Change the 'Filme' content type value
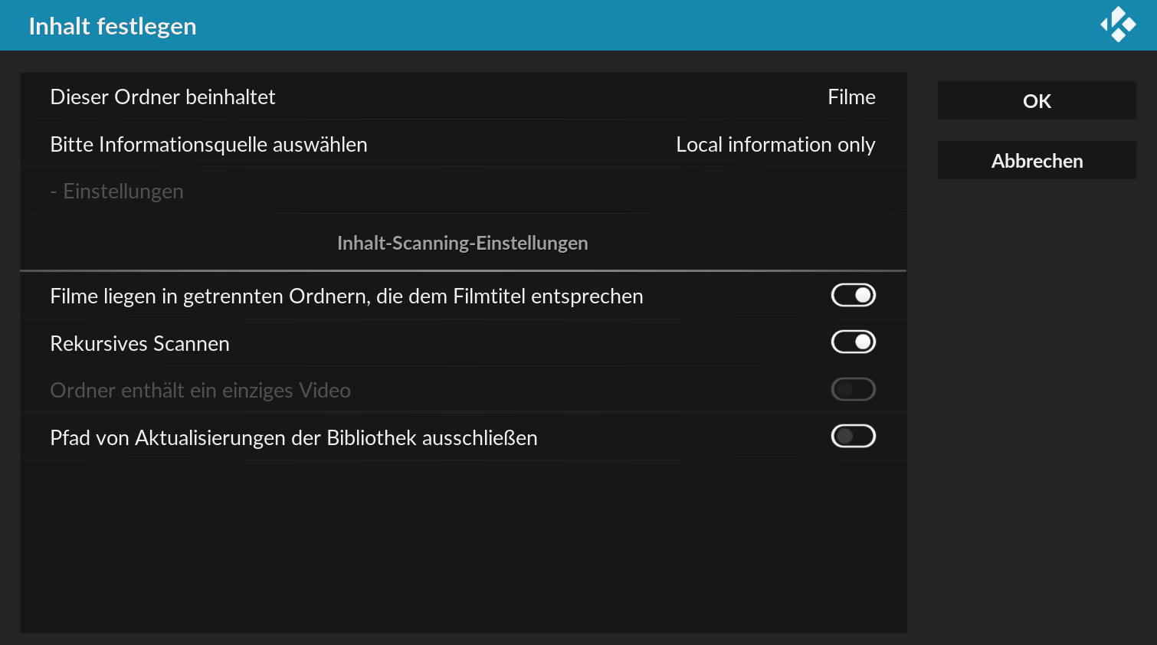 click(851, 97)
